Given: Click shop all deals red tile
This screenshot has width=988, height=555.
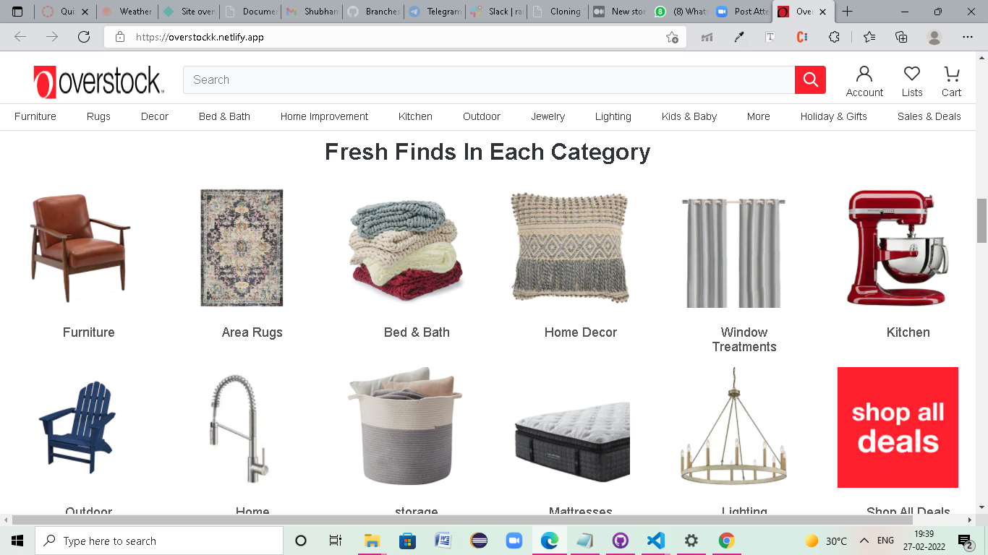Looking at the screenshot, I should (898, 427).
